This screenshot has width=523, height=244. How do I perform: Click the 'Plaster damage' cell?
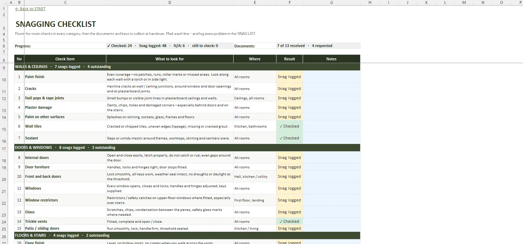coord(65,107)
